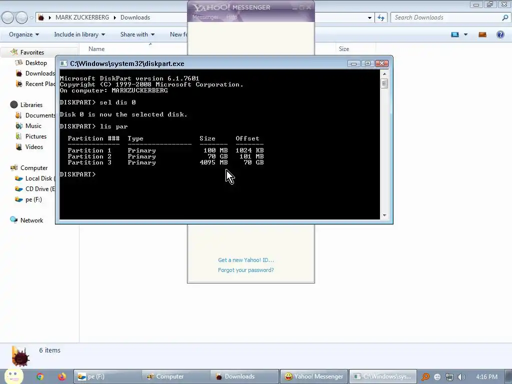512x384 pixels.
Task: Open Pictures library in sidebar
Action: click(36, 136)
